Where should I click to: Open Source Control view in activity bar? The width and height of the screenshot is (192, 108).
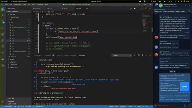click(x=3, y=22)
